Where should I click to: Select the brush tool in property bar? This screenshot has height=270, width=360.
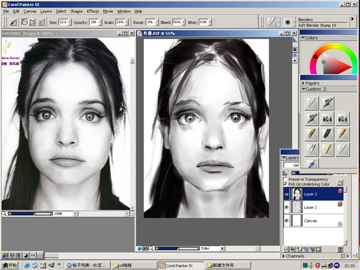click(13, 22)
